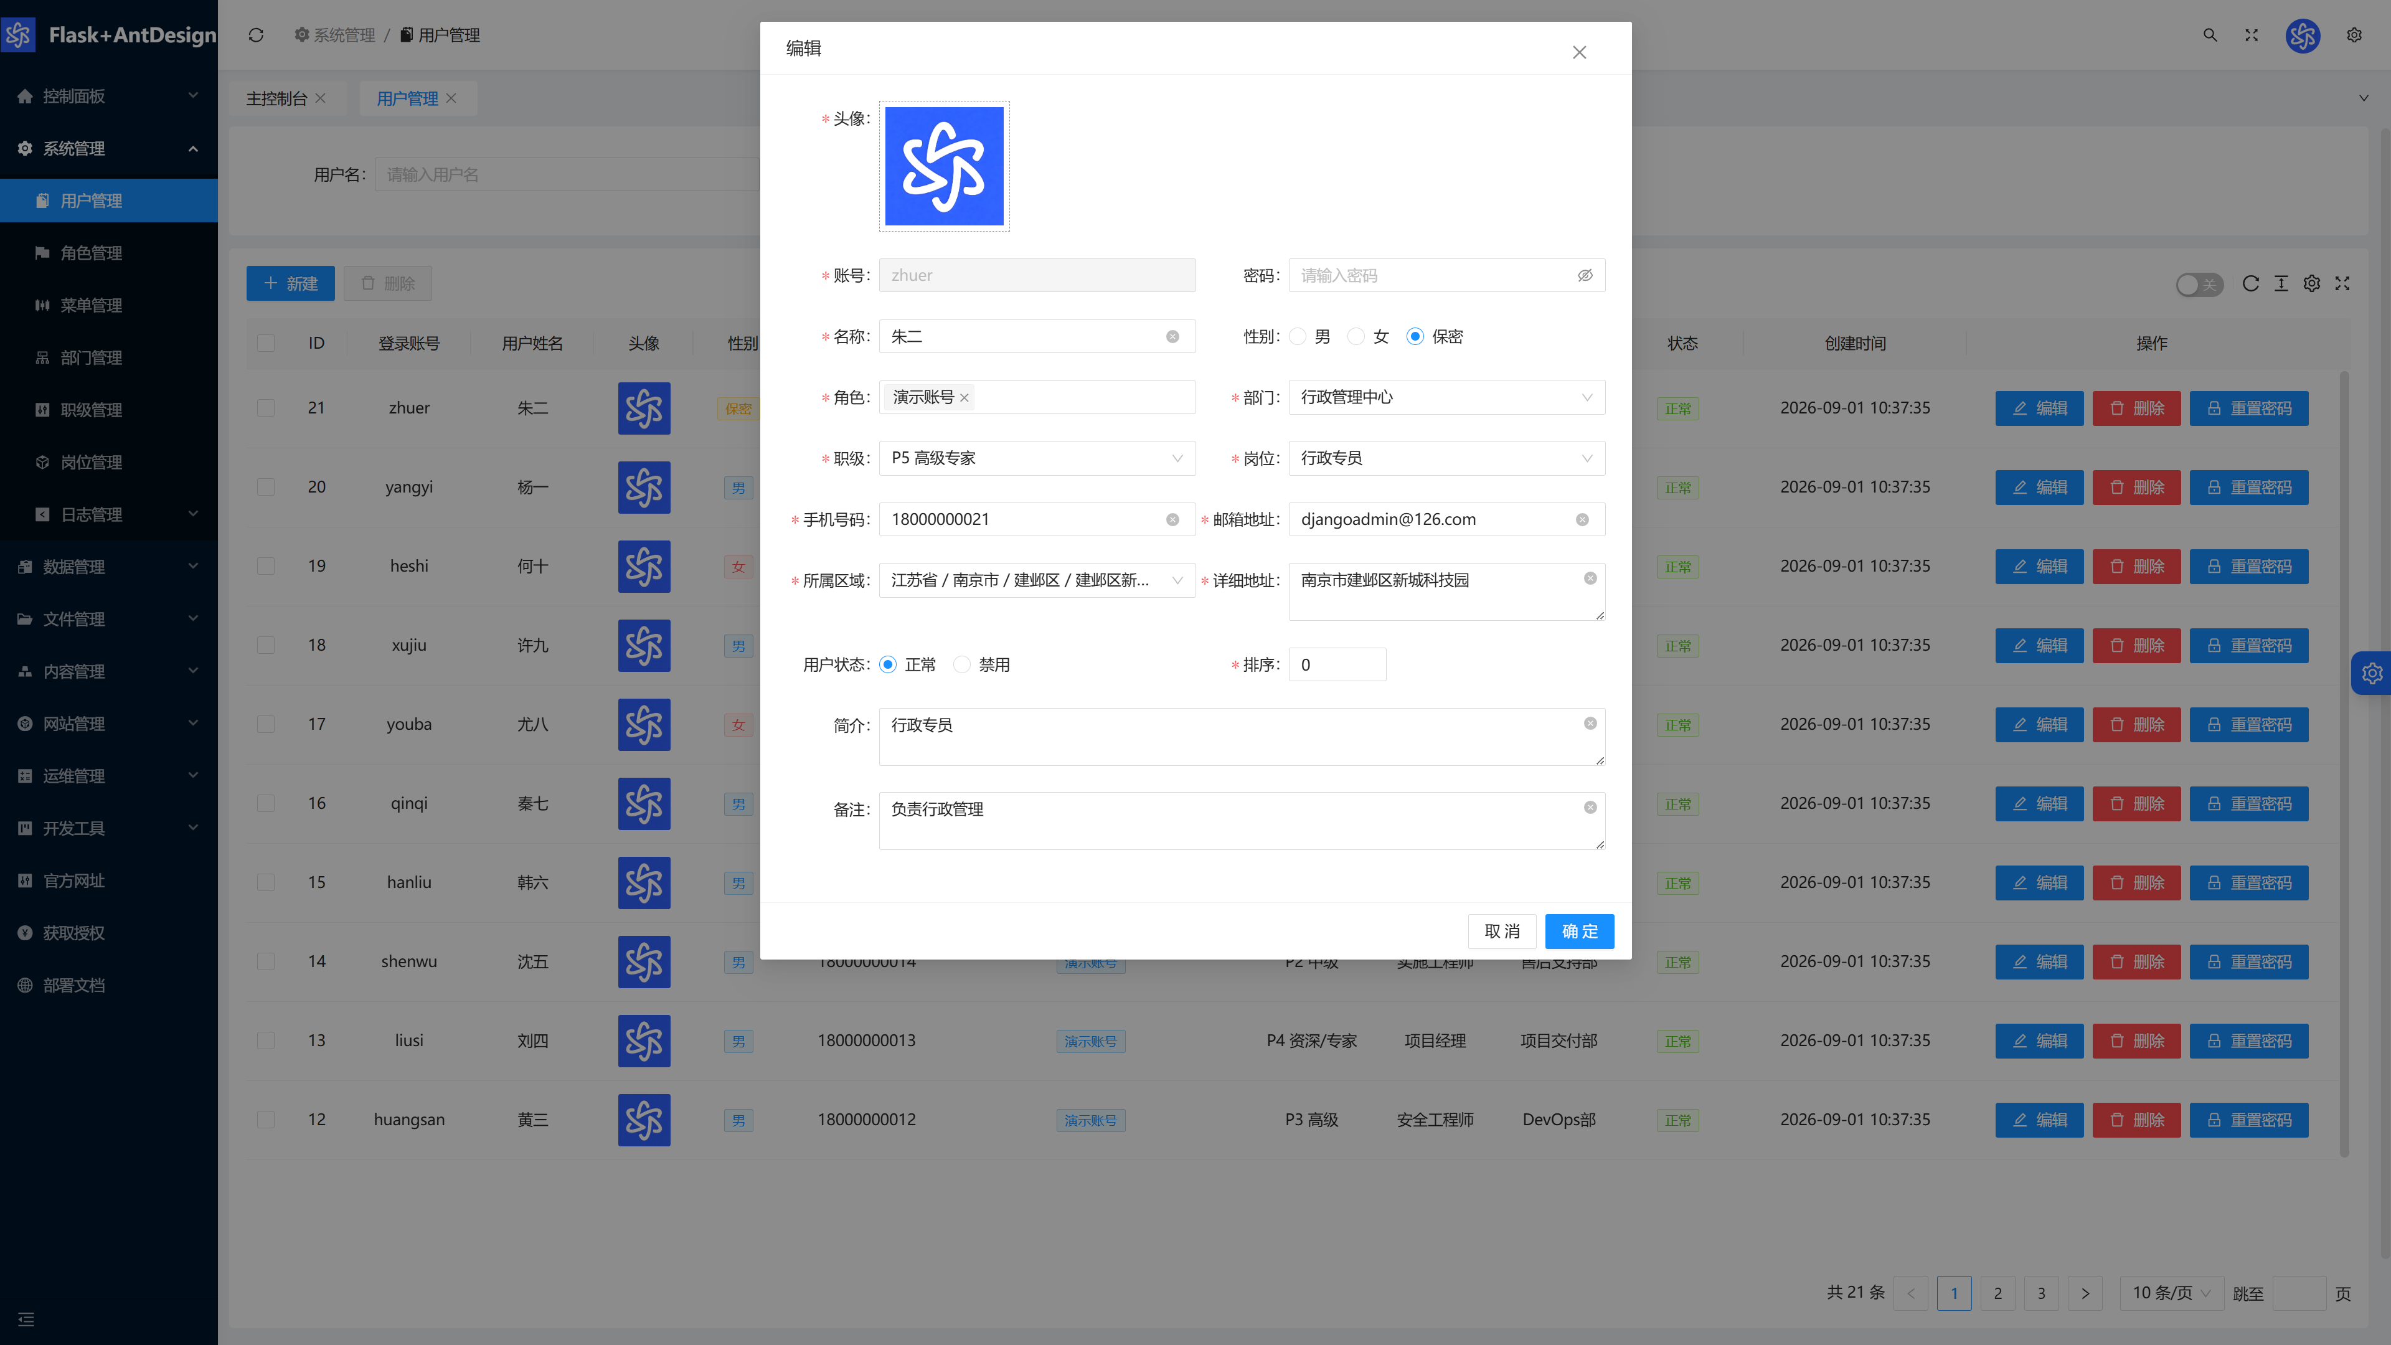
Task: Click the refresh icon in the top header
Action: coord(256,35)
